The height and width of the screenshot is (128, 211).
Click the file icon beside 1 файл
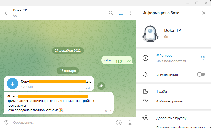[145, 91]
